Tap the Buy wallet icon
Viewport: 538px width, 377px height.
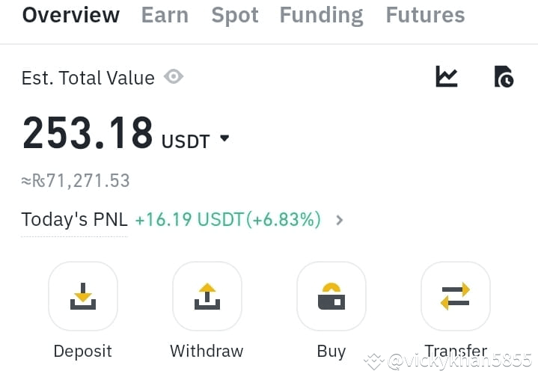pyautogui.click(x=331, y=296)
